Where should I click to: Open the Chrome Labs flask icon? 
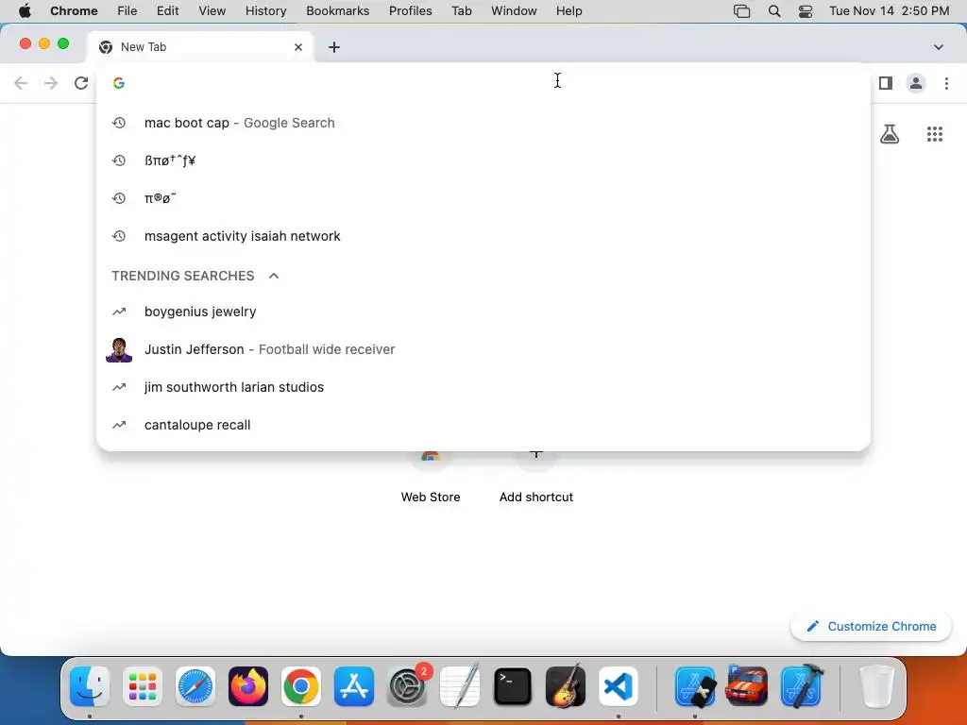[x=890, y=134]
